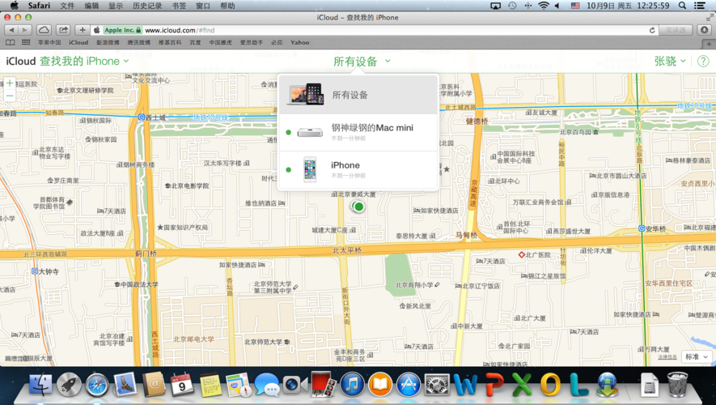Viewport: 716px width, 405px height.
Task: Open the bookmarks sidebar book icon
Action: tap(10, 42)
